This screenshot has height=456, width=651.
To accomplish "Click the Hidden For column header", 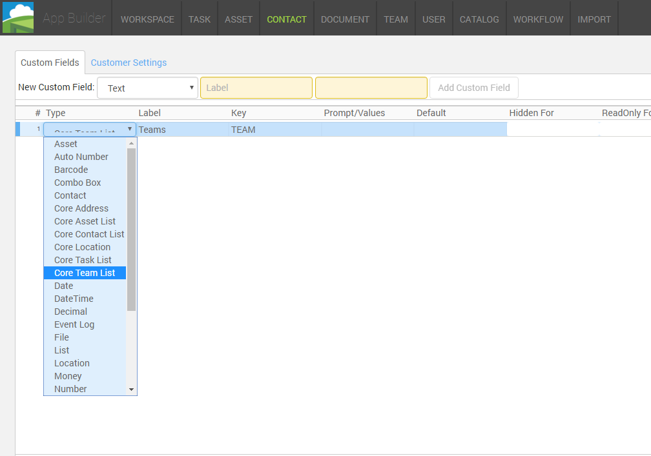I will [x=532, y=113].
